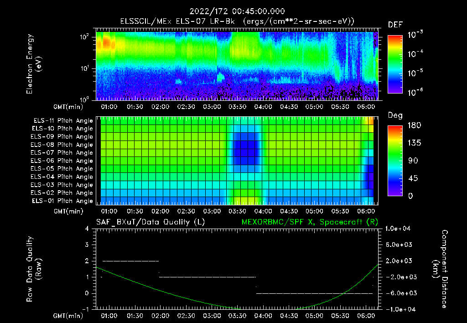Screen dimensions: 467x323
Task: Select the ELS-09 Pitch Angle row label
Action: pos(62,137)
